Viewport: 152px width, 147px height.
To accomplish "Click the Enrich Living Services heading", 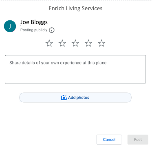I will coord(75,8).
